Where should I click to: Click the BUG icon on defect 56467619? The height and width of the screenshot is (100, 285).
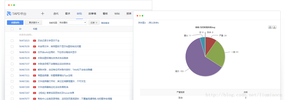34,58
